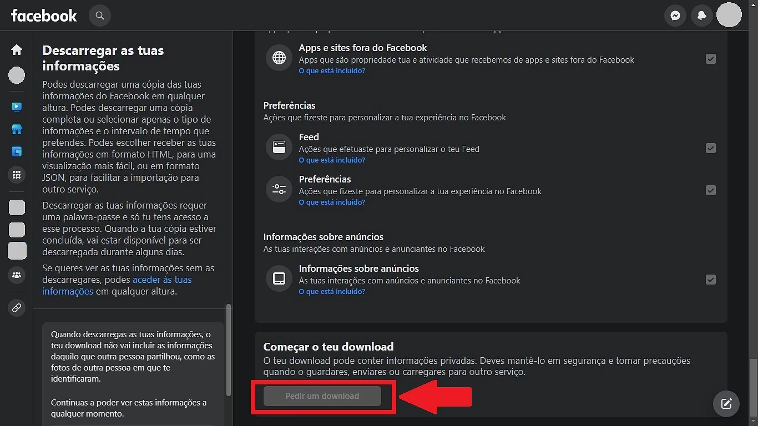This screenshot has width=758, height=426.
Task: Uncheck the Preferências item checkbox
Action: click(x=710, y=190)
